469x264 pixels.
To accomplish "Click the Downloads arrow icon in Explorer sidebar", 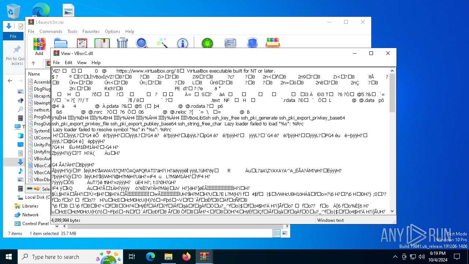I will pyautogui.click(x=21, y=162).
